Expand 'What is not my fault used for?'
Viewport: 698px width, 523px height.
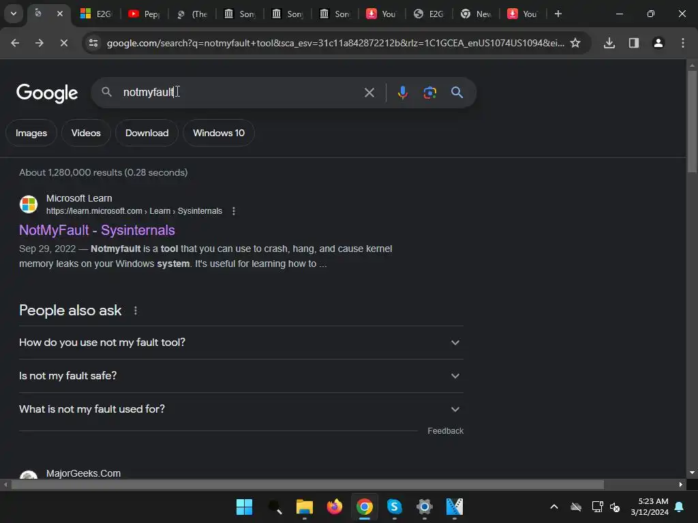(x=241, y=409)
